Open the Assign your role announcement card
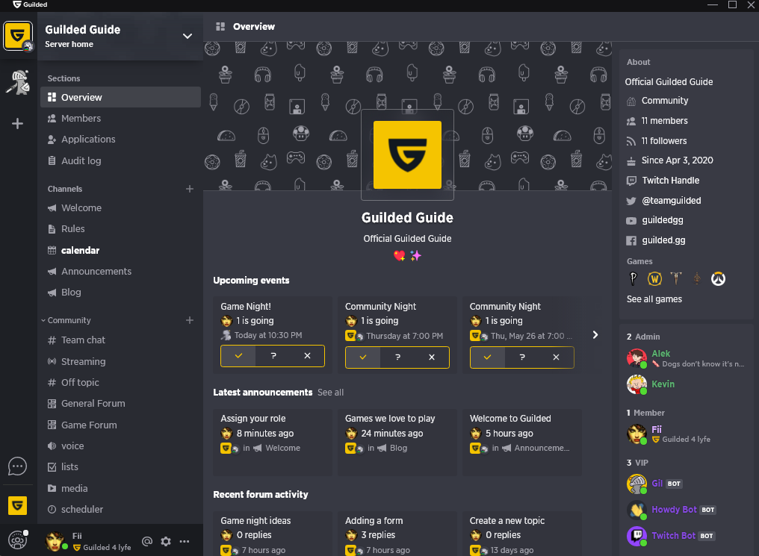759x556 pixels. click(x=273, y=442)
